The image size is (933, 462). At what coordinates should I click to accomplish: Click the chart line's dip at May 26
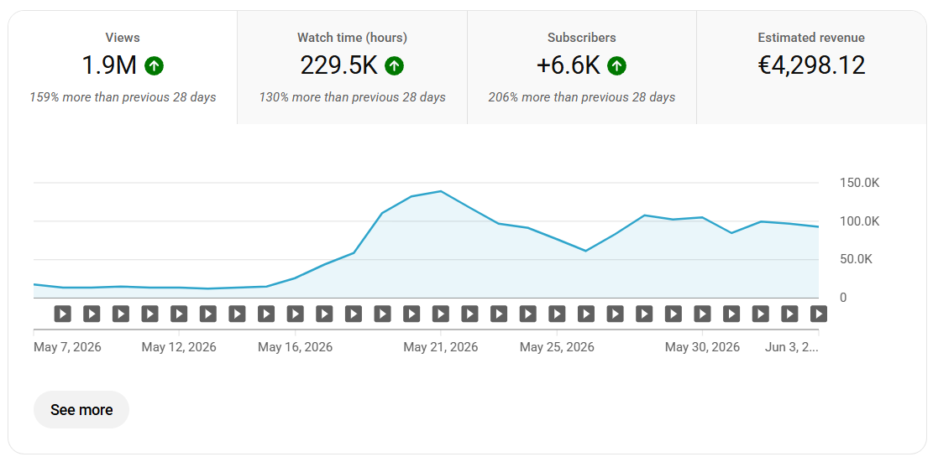[x=586, y=252]
